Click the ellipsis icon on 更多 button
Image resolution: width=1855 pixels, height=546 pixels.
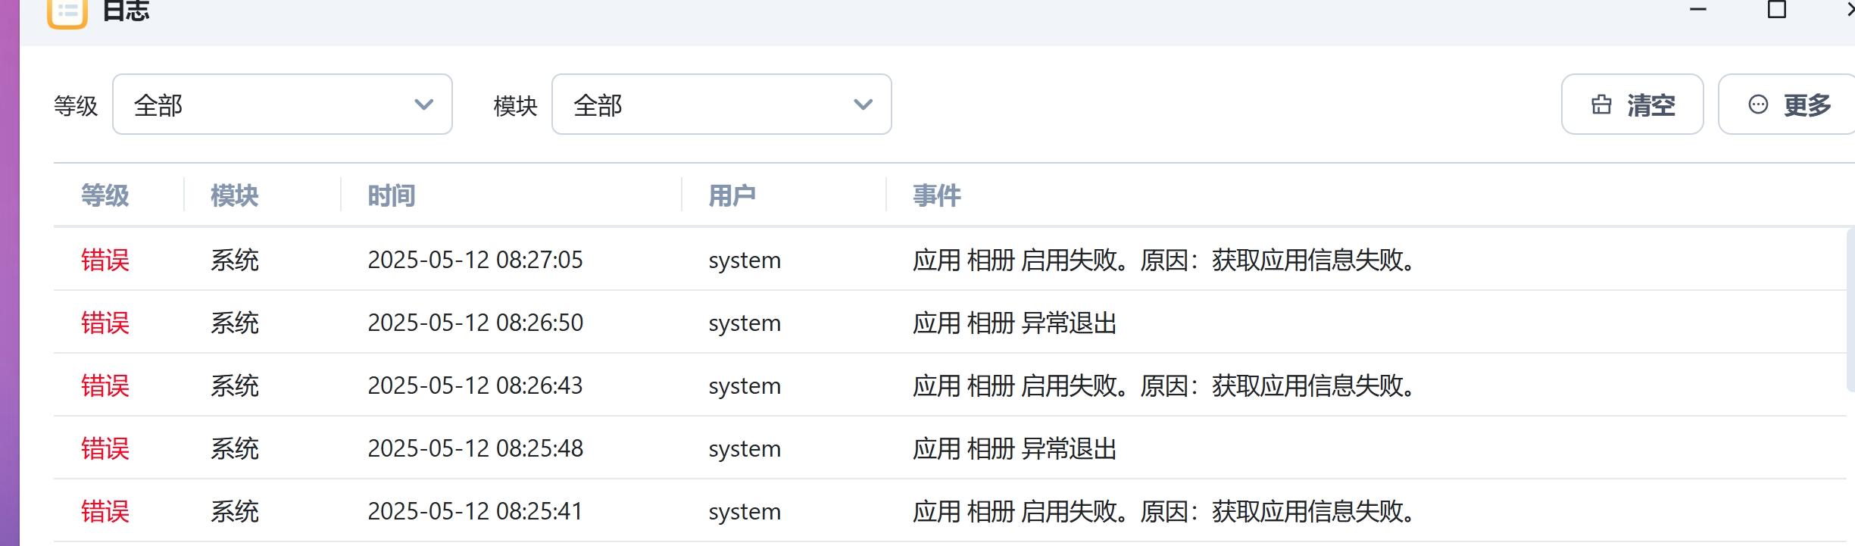(1758, 105)
